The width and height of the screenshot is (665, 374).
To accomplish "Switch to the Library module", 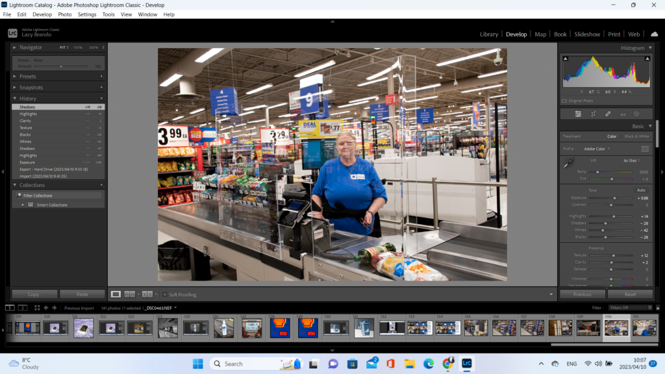I will tap(488, 34).
